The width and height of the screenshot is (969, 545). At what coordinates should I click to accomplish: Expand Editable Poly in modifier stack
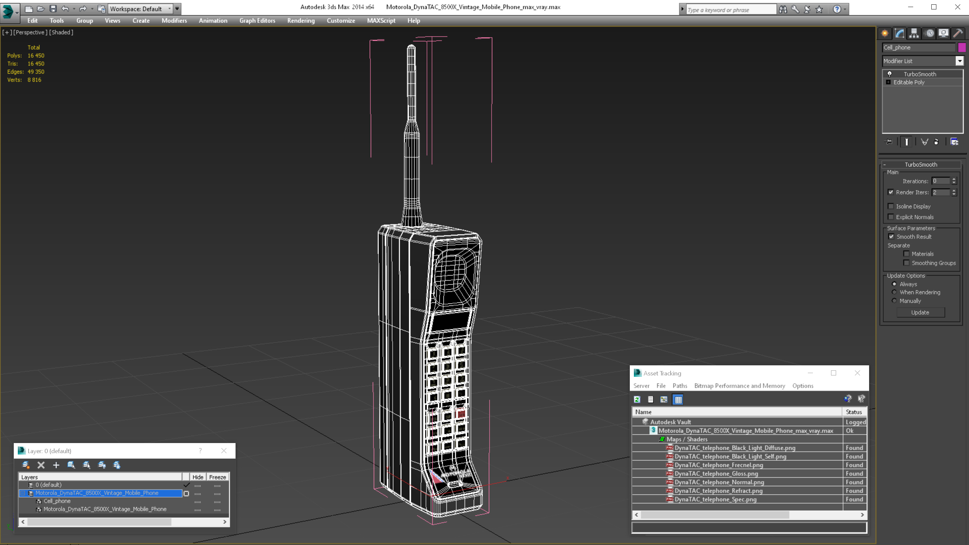pos(889,82)
